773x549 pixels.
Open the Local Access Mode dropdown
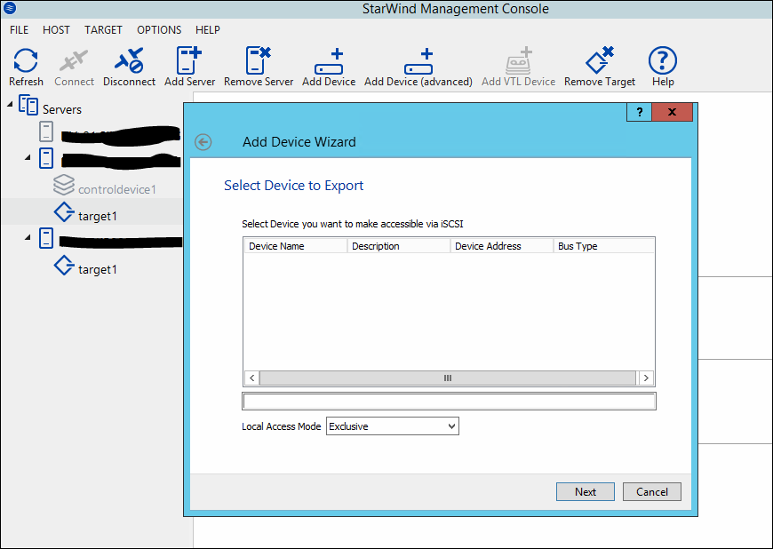[x=393, y=426]
